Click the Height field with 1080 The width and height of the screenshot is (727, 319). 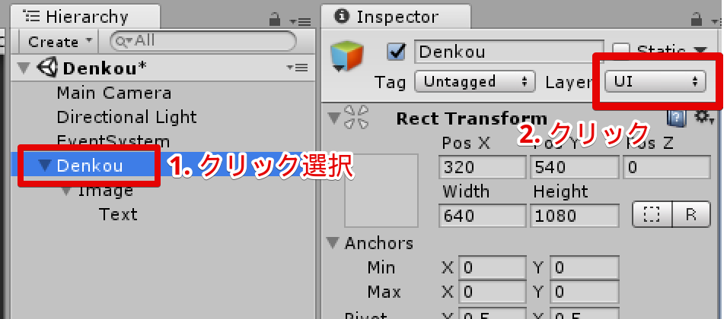coord(574,216)
